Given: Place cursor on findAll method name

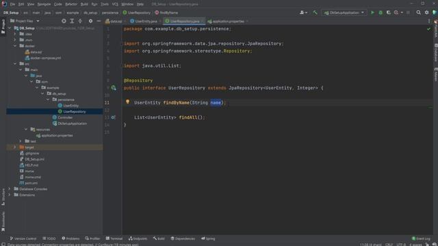Looking at the screenshot, I should tap(188, 118).
